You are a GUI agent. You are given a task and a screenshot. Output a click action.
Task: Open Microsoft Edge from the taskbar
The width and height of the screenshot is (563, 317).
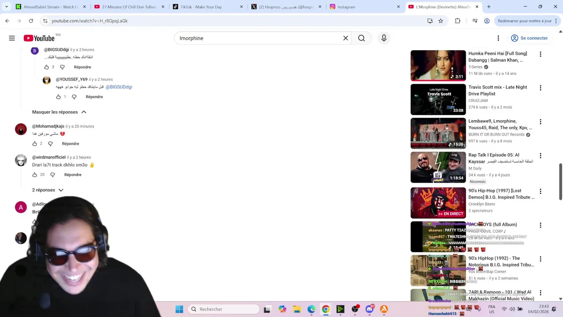click(x=311, y=309)
